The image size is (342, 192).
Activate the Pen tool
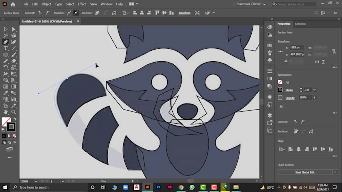coord(5,42)
